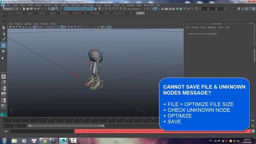The image size is (256, 144).
Task: Click the Select Camera icon in viewport toolbar
Action: [10, 27]
